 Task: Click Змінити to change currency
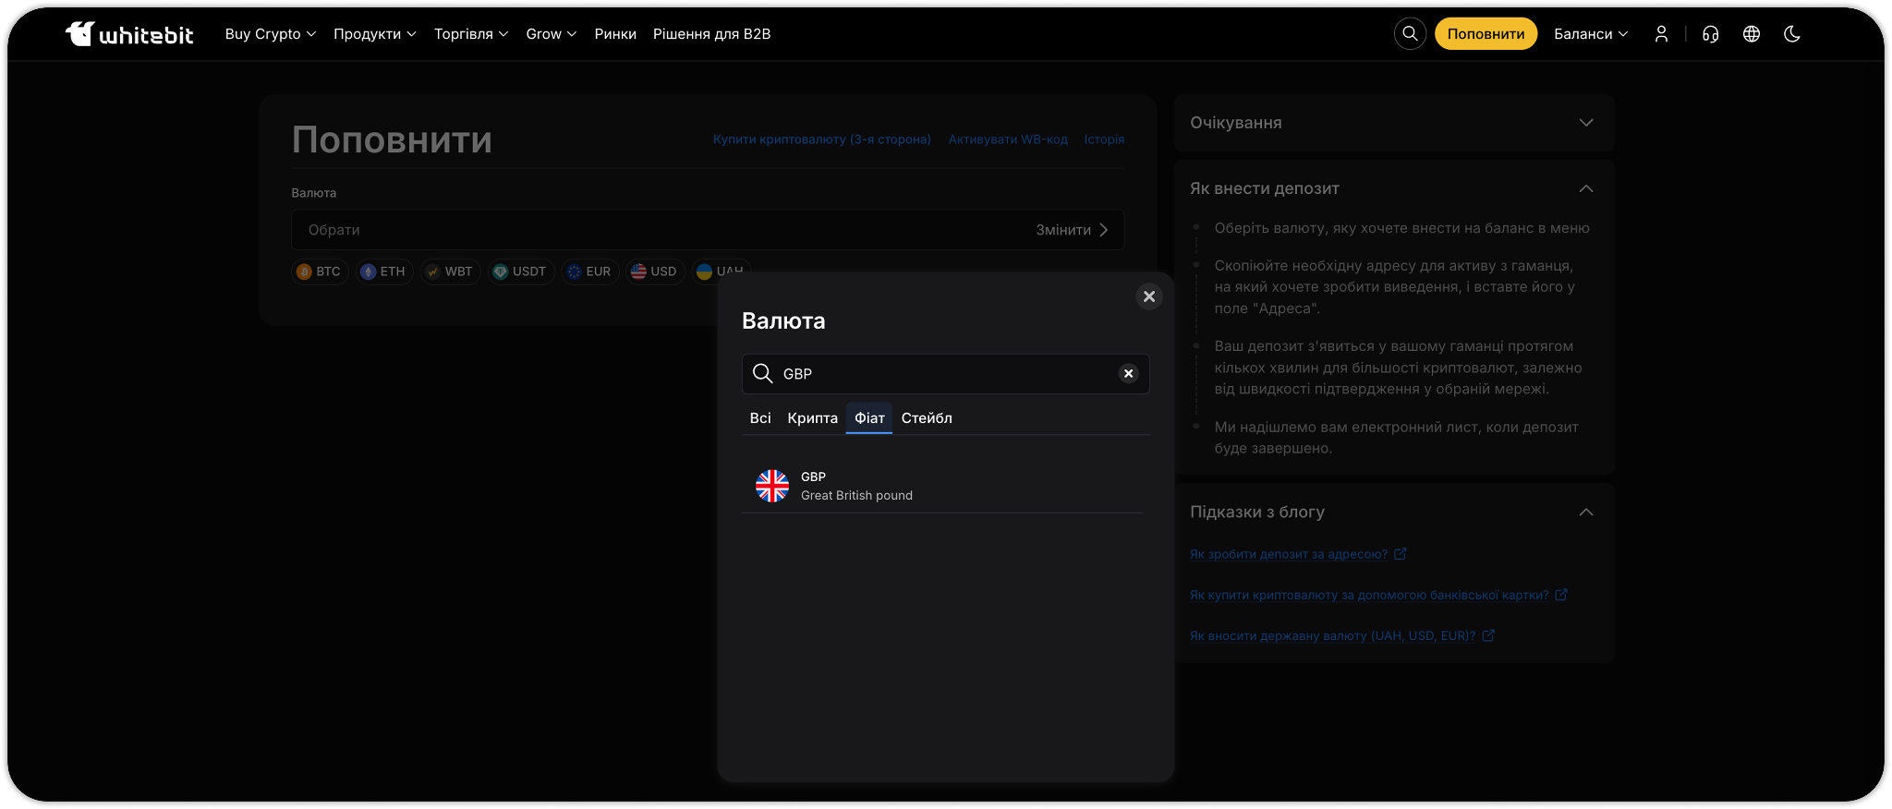coord(1072,230)
